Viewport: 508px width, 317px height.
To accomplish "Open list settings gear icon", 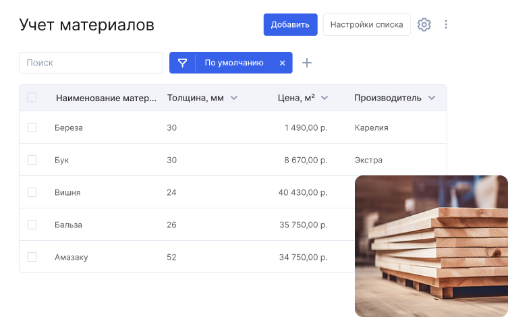I will (424, 25).
